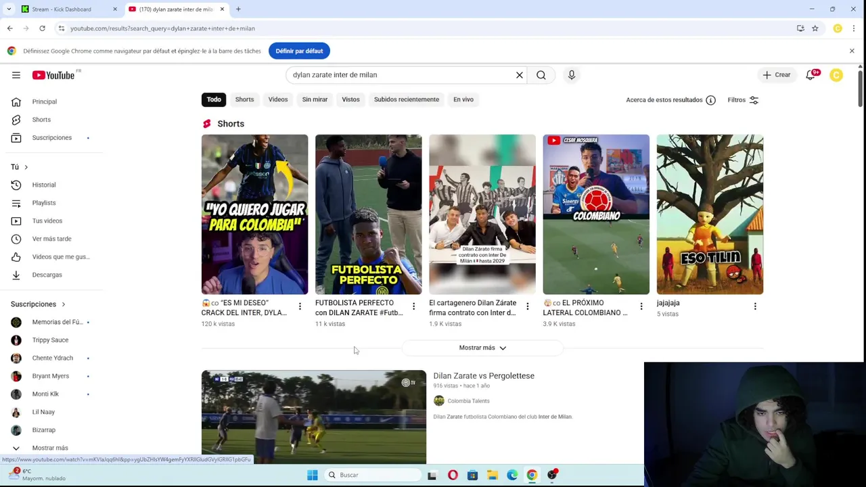
Task: Expand 'Mostrar más' in sidebar subscriptions
Action: coord(51,448)
